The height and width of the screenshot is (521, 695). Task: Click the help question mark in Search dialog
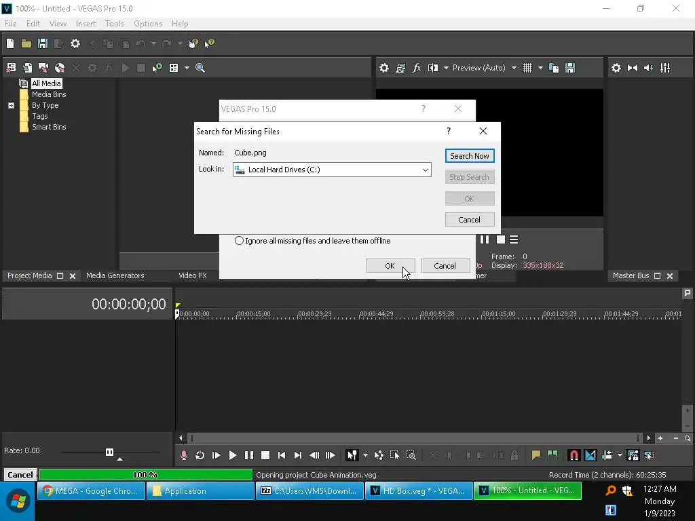point(449,131)
